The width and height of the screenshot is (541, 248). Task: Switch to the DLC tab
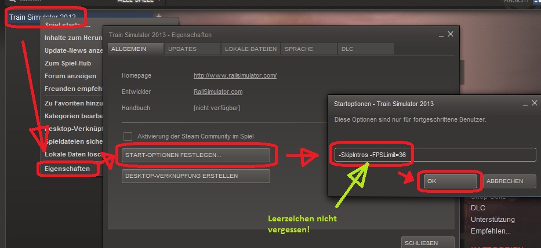366,49
